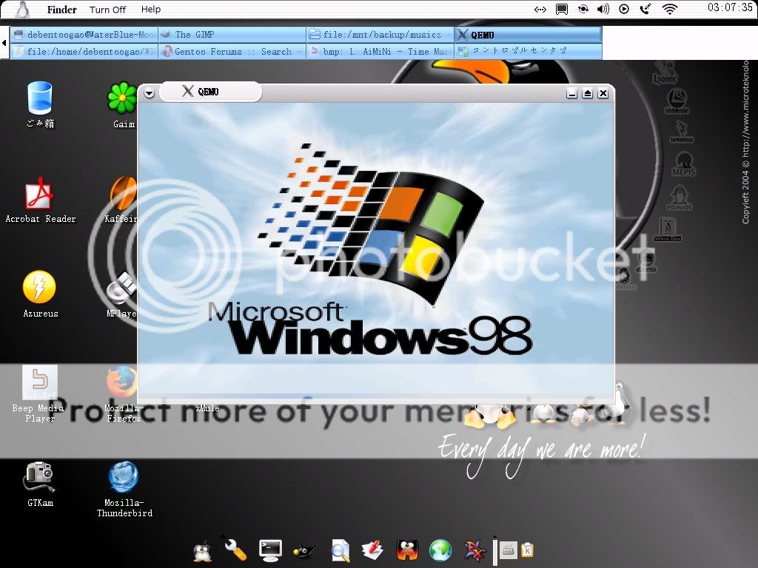Launch Gaim from the desktop
This screenshot has width=758, height=568.
coord(123,105)
